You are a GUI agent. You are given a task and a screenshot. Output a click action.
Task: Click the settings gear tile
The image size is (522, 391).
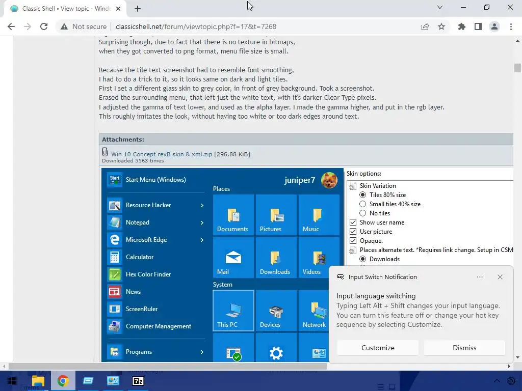(x=276, y=348)
